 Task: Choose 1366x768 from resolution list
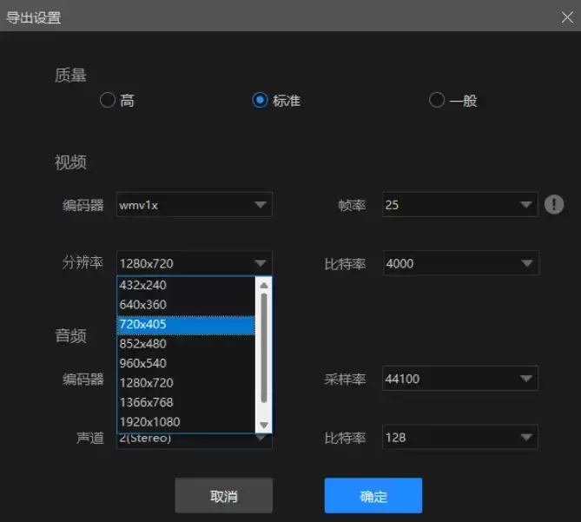pyautogui.click(x=187, y=402)
